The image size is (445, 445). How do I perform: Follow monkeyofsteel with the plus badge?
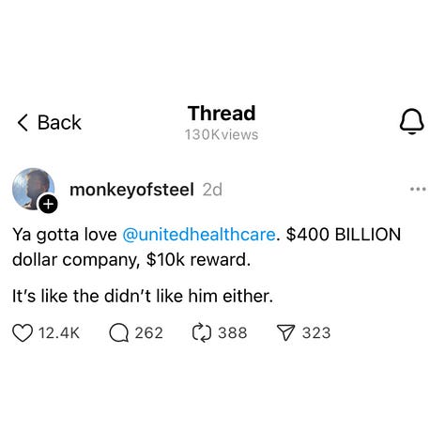pyautogui.click(x=48, y=204)
